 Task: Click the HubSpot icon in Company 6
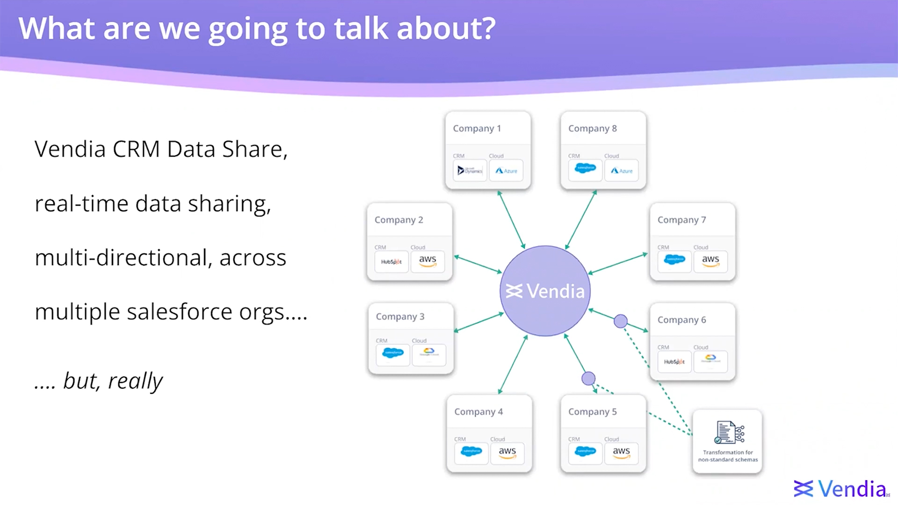click(674, 362)
